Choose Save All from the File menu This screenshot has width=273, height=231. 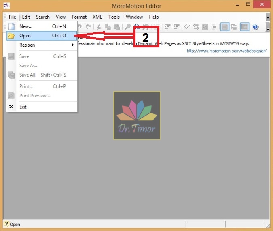(42, 75)
